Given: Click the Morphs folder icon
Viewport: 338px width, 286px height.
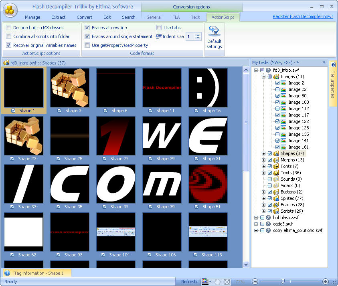Looking at the screenshot, I should click(276, 160).
